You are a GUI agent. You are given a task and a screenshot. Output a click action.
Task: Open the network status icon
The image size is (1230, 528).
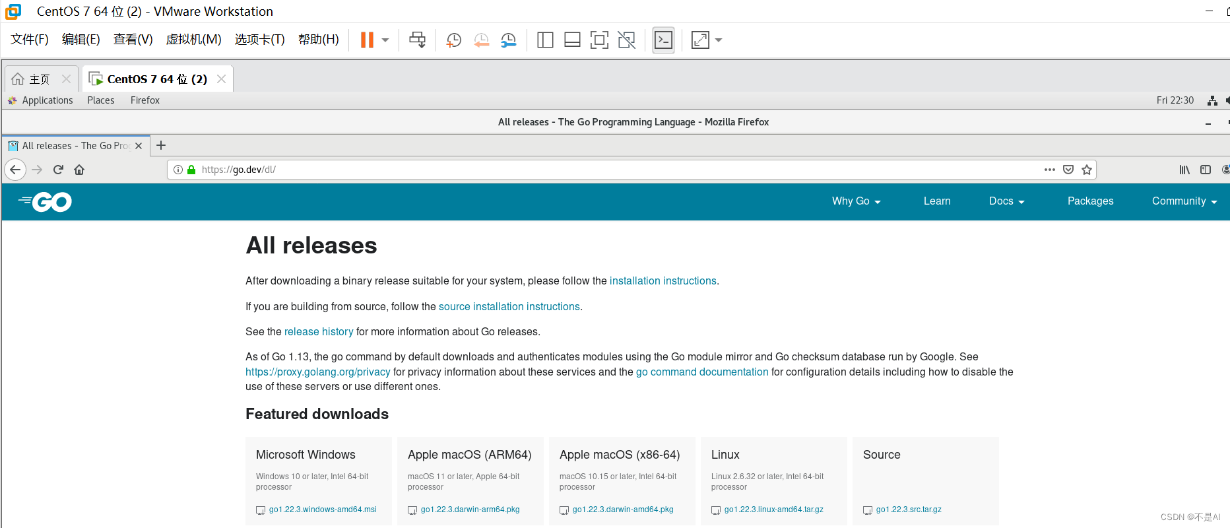pos(1212,100)
